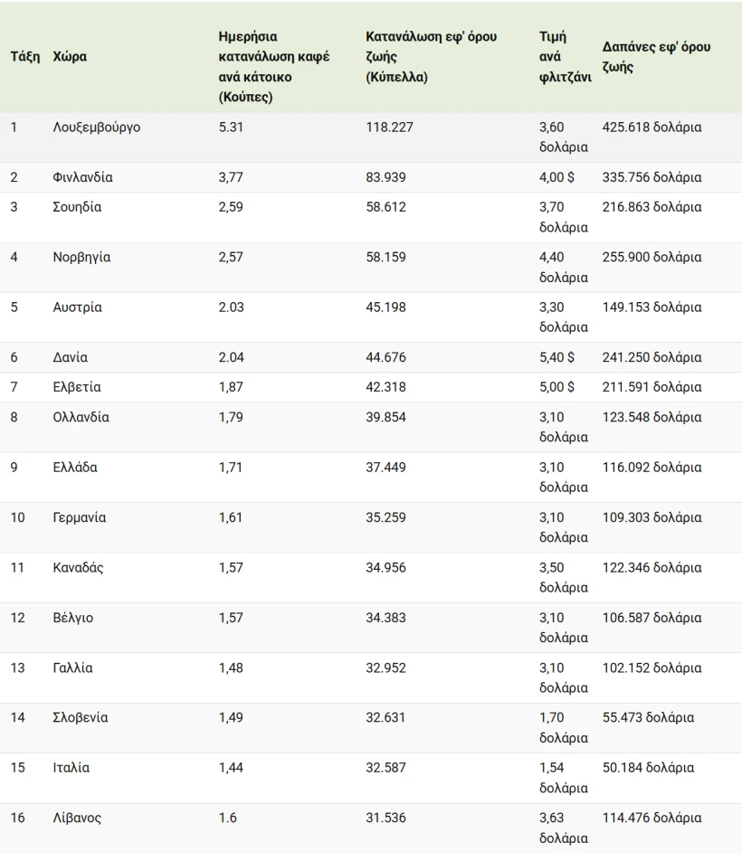Image resolution: width=742 pixels, height=861 pixels.
Task: Select the 'Λίβανος' cell in the last row
Action: [x=77, y=818]
